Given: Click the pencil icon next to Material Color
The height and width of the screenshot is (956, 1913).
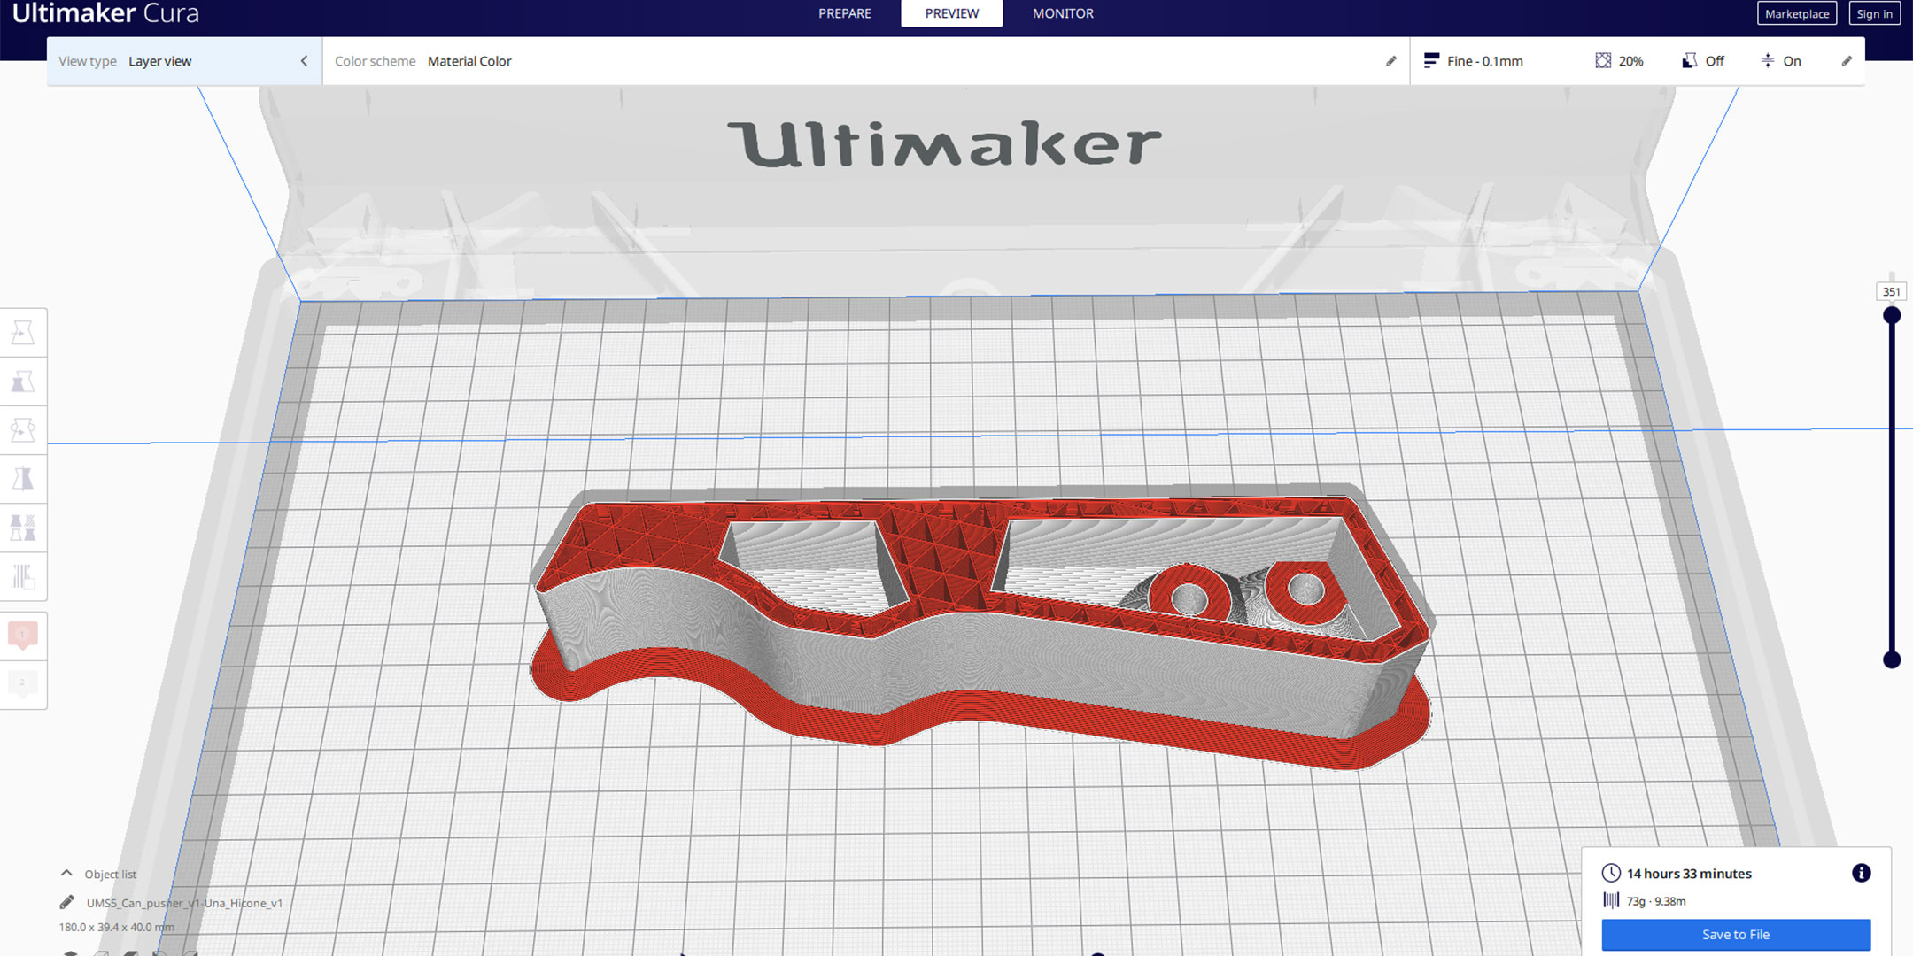Looking at the screenshot, I should pos(1390,61).
